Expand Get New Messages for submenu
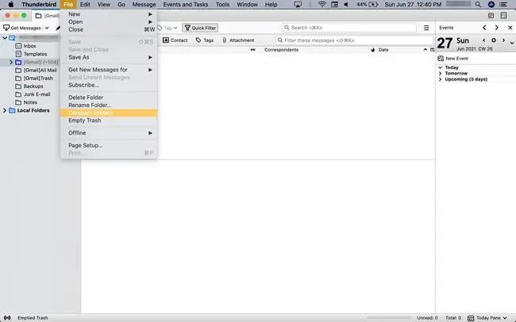Viewport: 516px width, 322px height. coord(109,70)
